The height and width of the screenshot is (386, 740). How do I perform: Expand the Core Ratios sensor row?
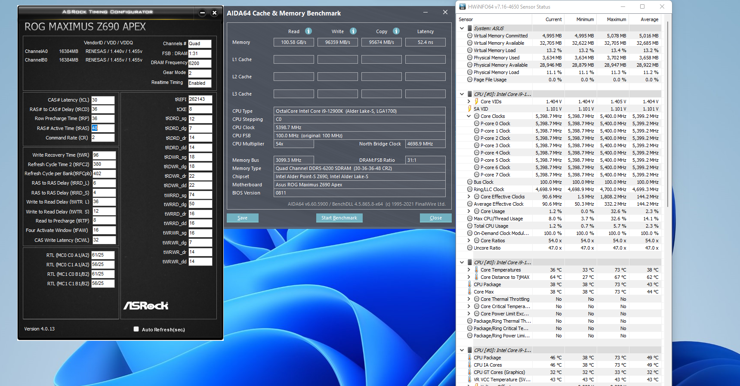(x=469, y=241)
